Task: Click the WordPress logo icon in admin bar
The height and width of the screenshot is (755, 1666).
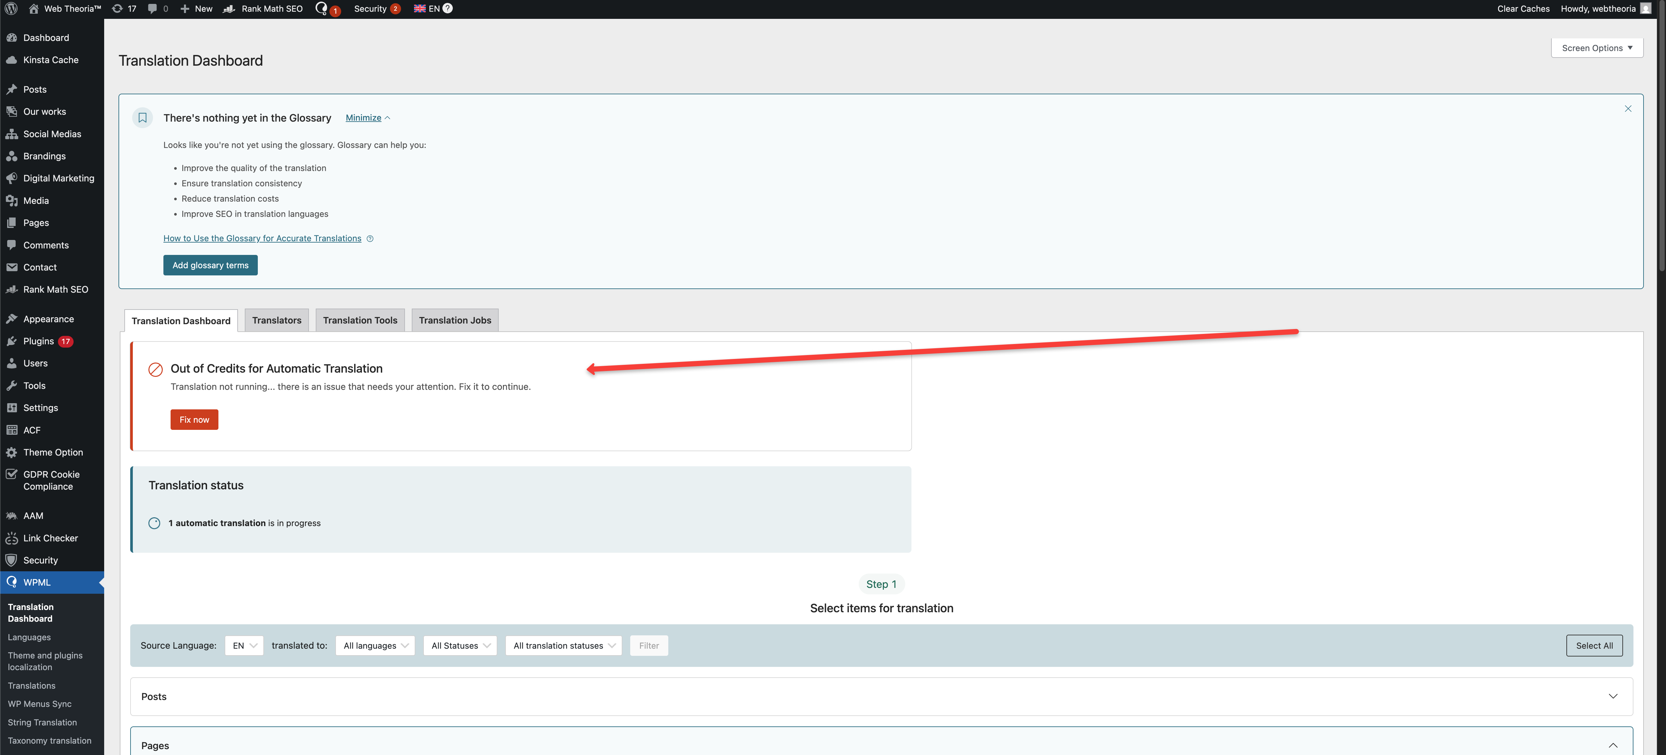Action: click(x=11, y=8)
